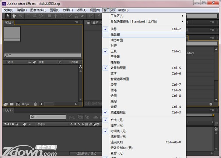Open the 效果(T) menu in menu bar
The image size is (221, 158).
coord(67,10)
